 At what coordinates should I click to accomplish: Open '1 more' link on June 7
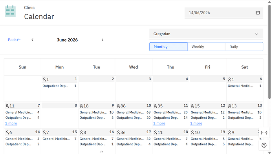pyautogui.click(x=11, y=123)
